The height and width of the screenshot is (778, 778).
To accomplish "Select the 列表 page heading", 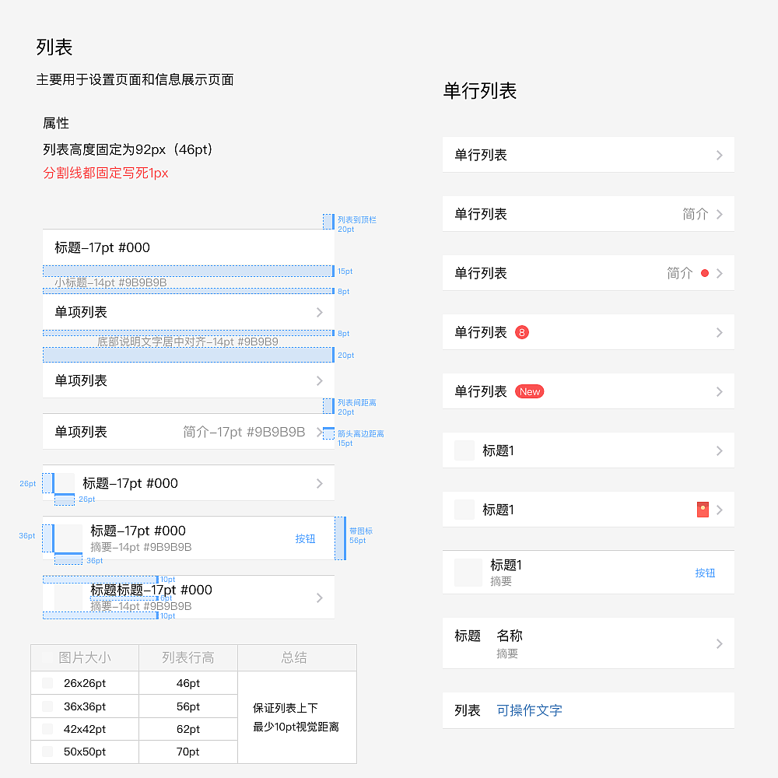I will [53, 47].
